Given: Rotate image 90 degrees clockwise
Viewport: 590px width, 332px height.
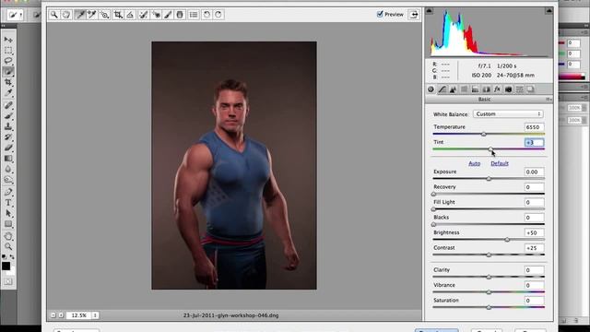Looking at the screenshot, I should 218,15.
